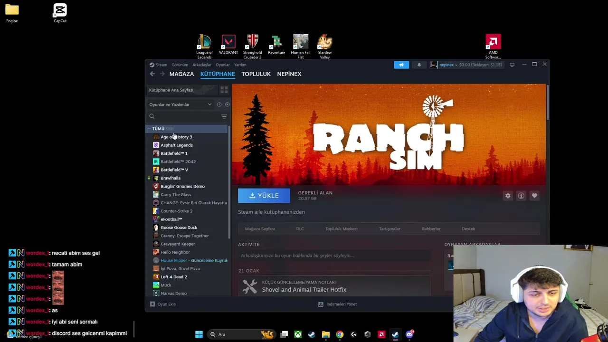Toggle the ready-to-play filter icon

click(227, 104)
